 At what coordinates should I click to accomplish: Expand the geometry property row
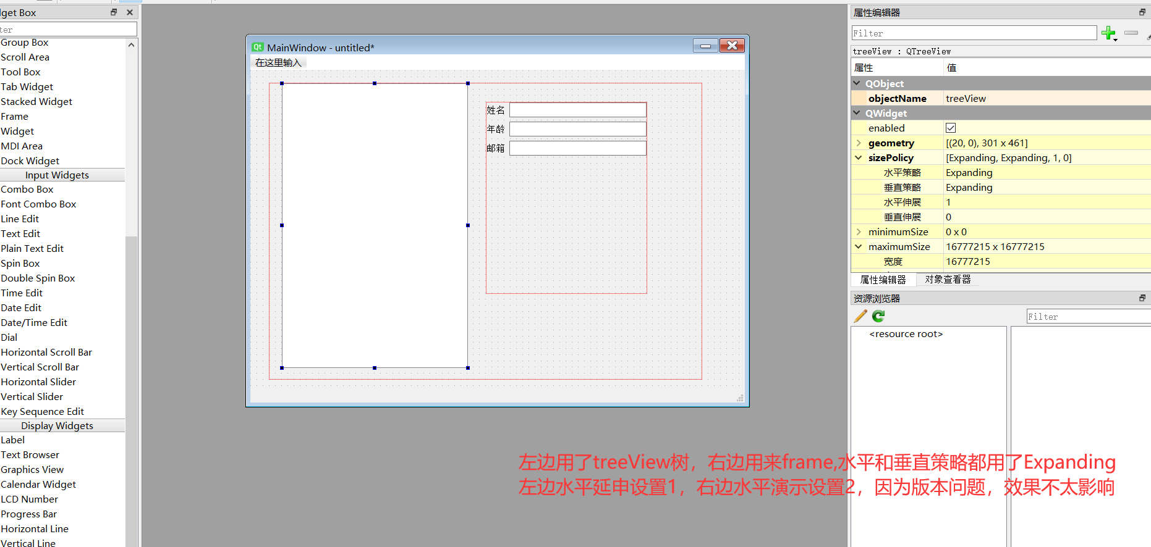click(859, 143)
